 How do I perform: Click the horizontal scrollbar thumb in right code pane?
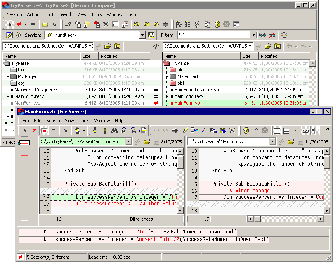coord(257,219)
